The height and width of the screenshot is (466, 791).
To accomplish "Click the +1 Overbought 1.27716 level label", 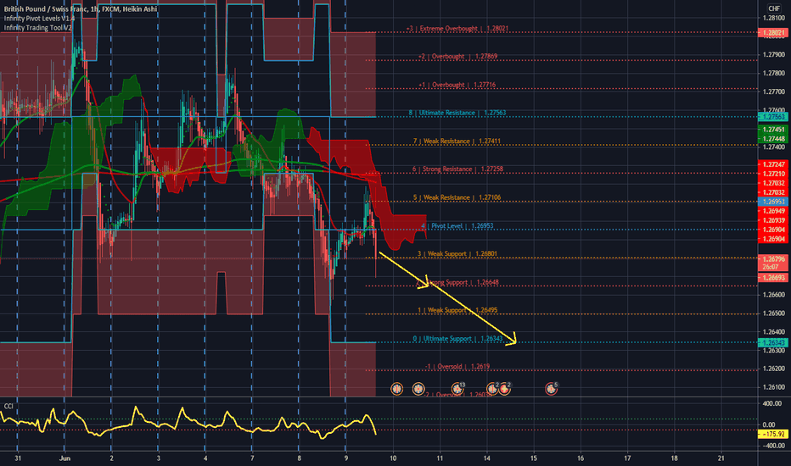I will coord(457,85).
